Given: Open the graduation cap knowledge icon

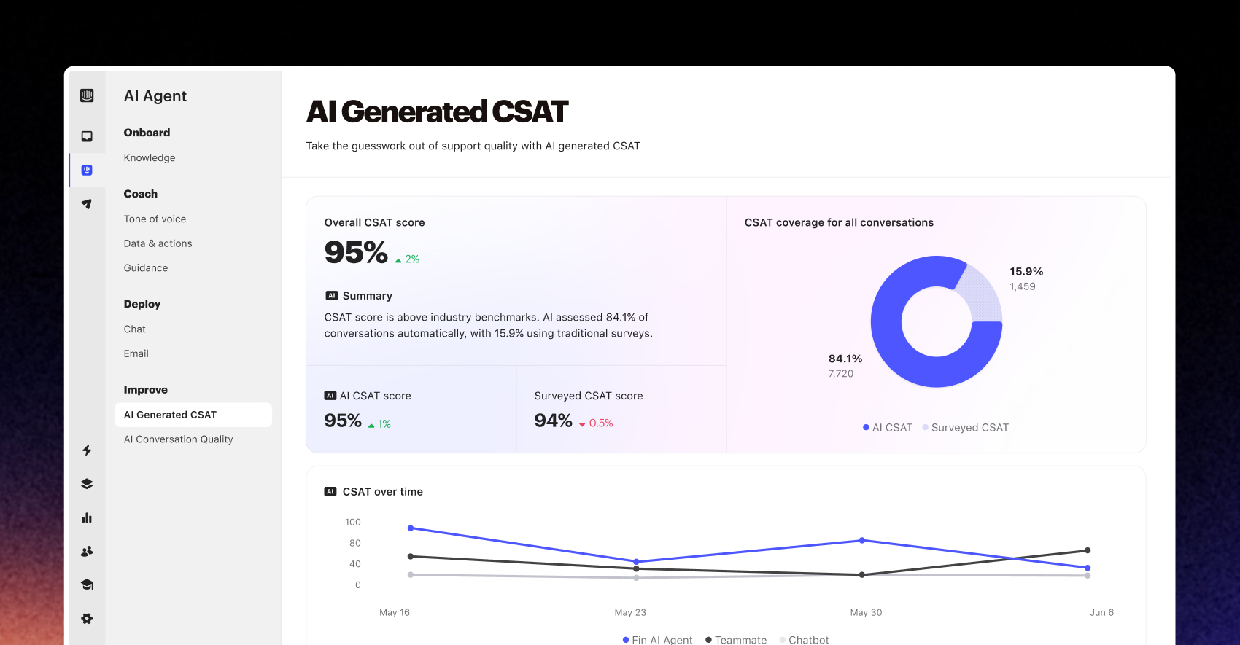Looking at the screenshot, I should [x=87, y=585].
